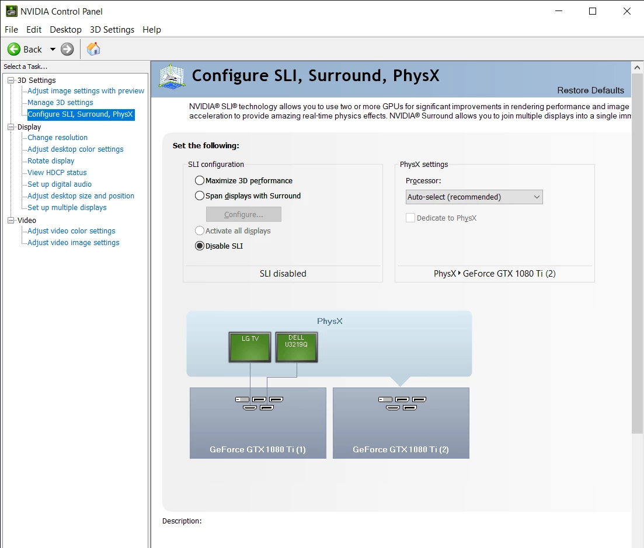644x548 pixels.
Task: Click Restore Defaults
Action: pyautogui.click(x=591, y=90)
